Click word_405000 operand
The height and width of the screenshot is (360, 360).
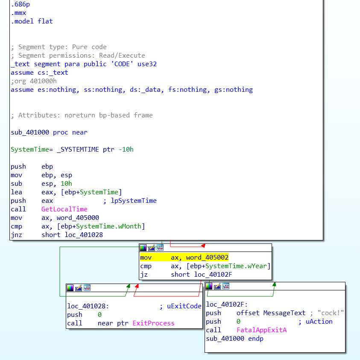pyautogui.click(x=78, y=218)
